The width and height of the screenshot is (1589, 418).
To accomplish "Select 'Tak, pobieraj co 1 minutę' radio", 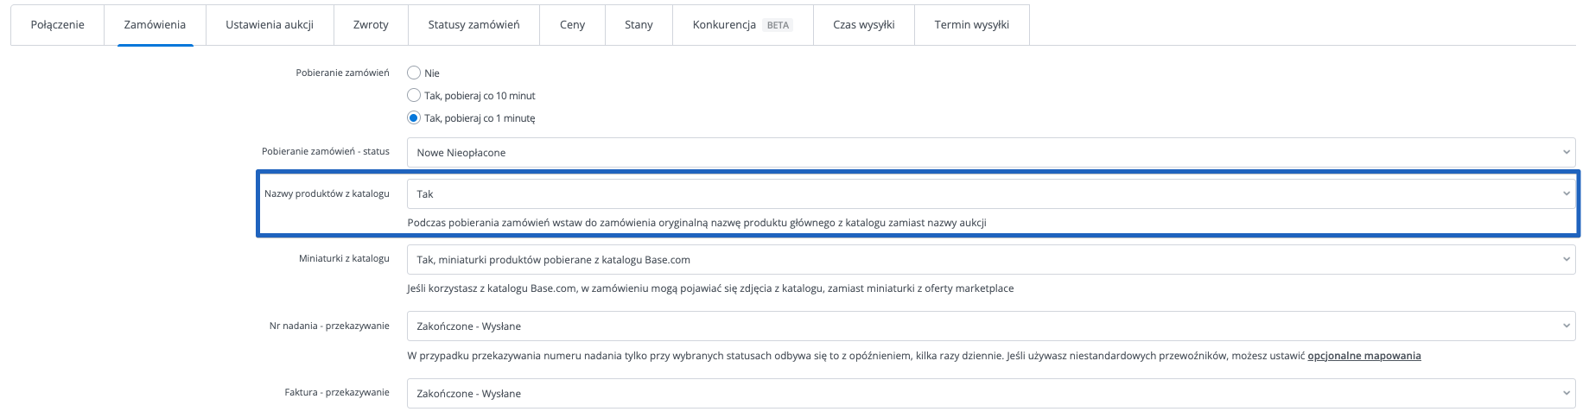I will (x=414, y=118).
